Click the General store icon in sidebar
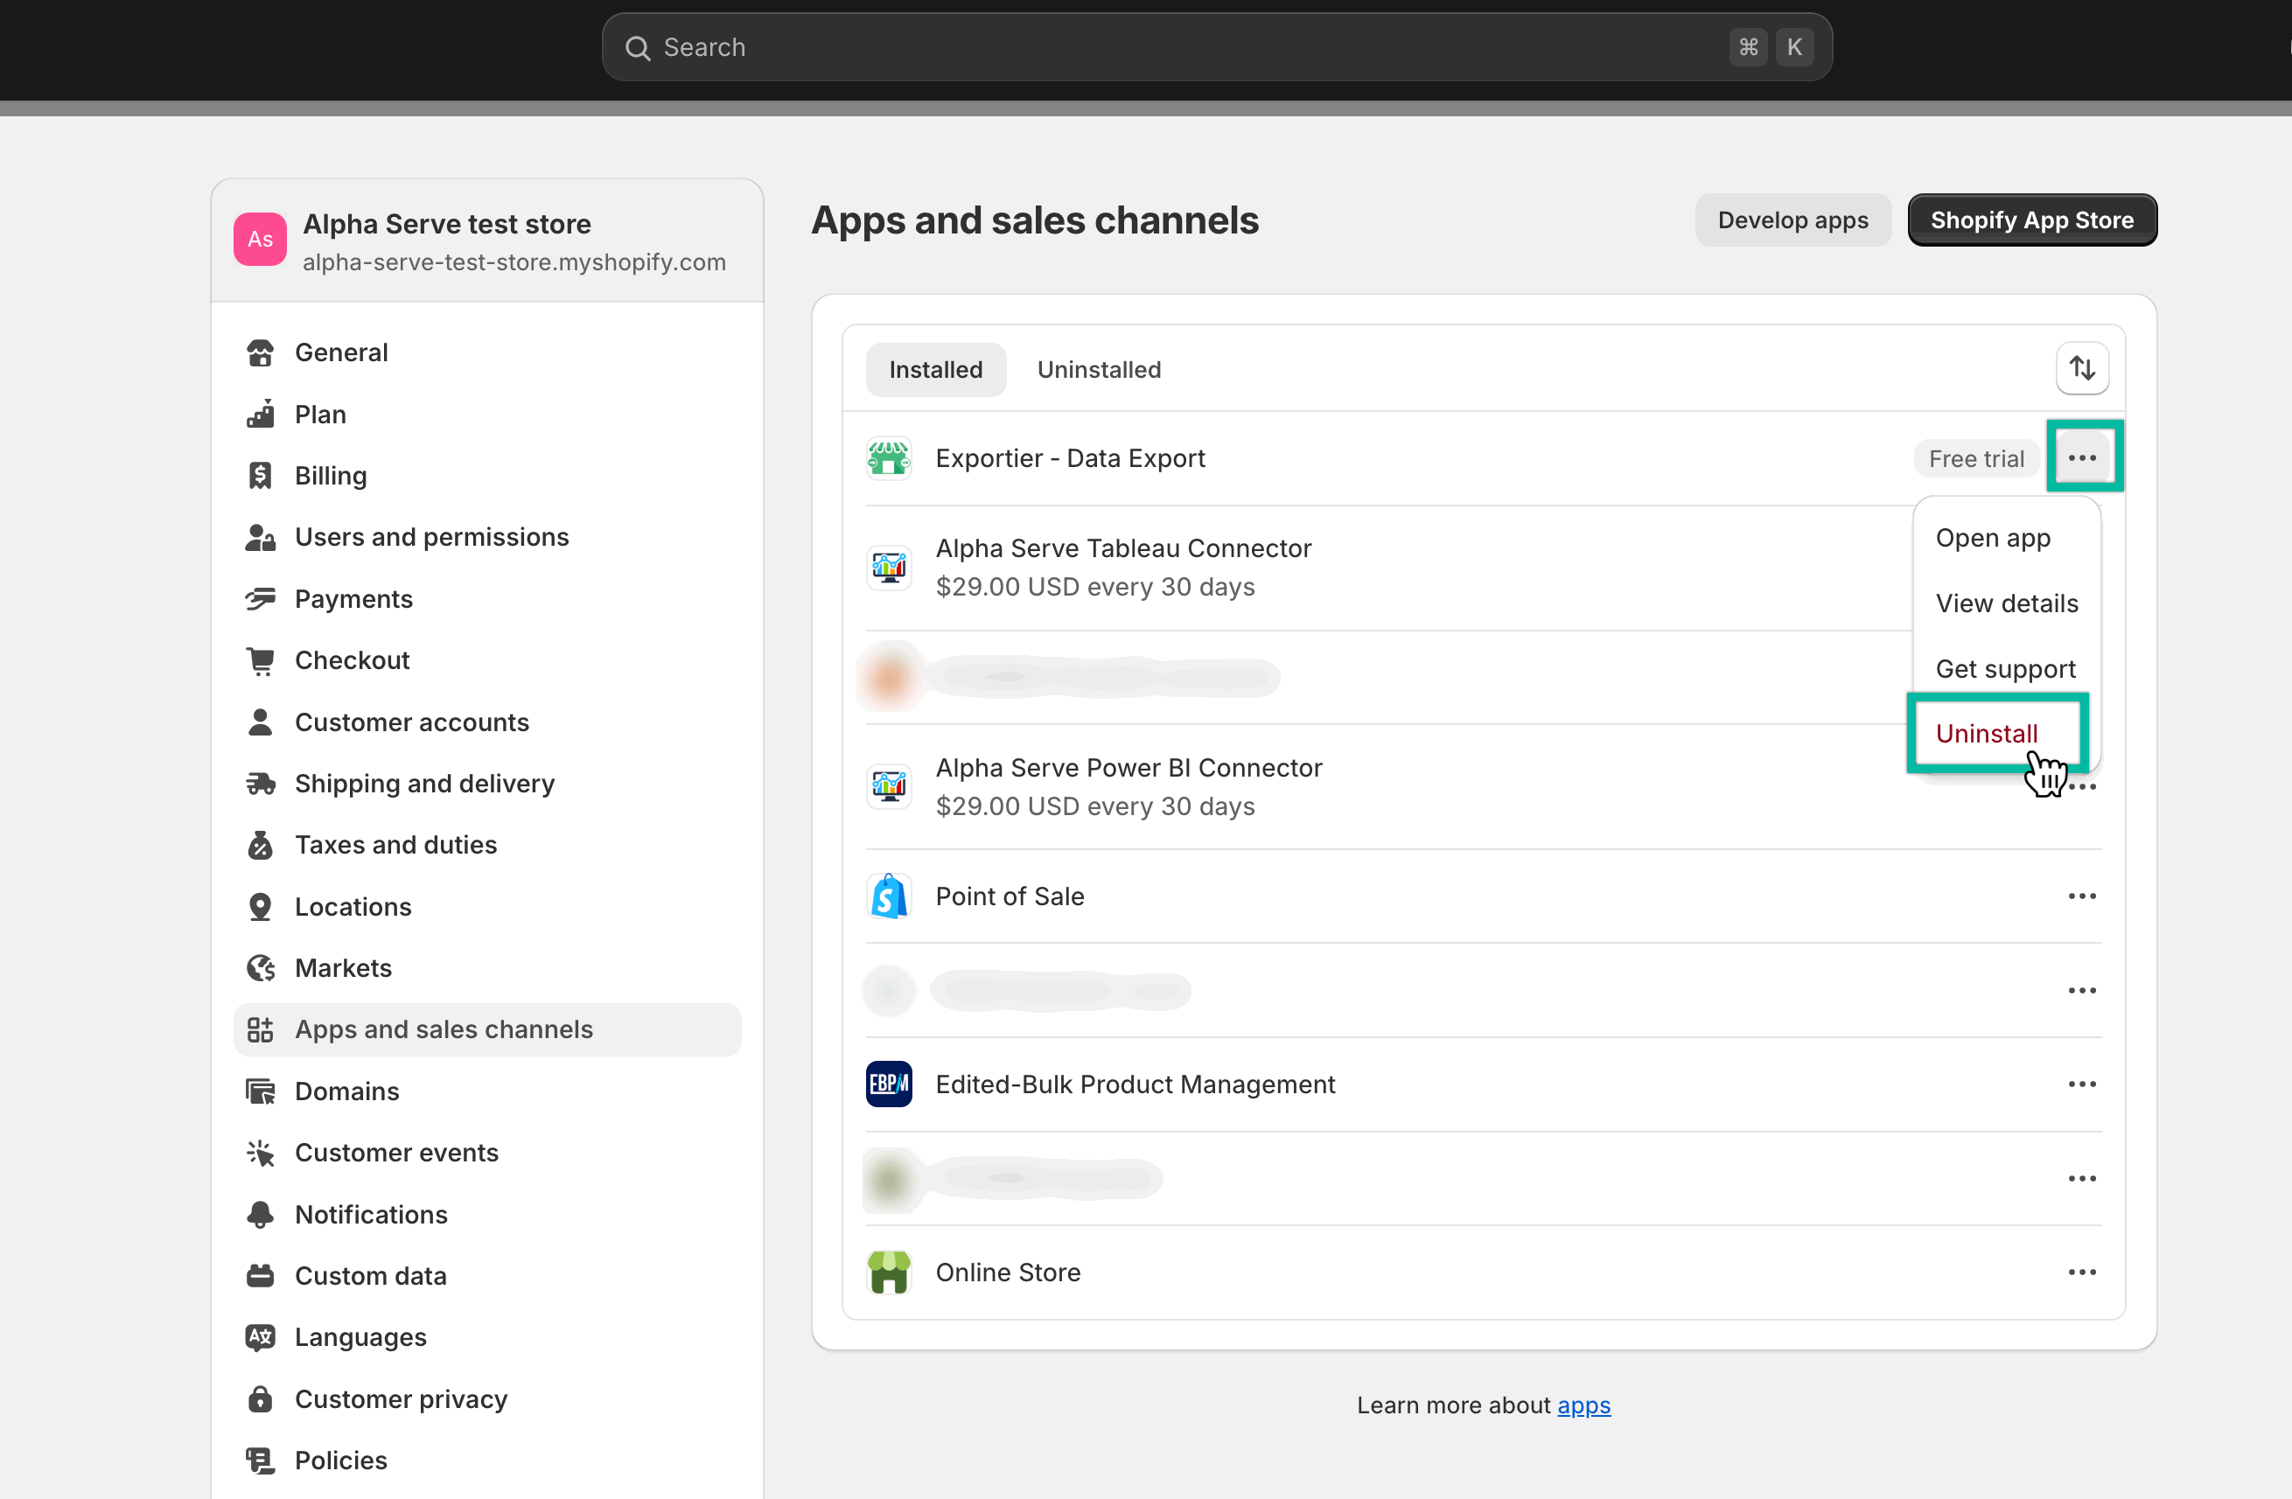 click(x=260, y=352)
